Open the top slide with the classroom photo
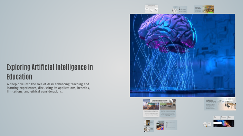Image resolution: width=243 pixels, height=136 pixels. (x=204, y=9)
